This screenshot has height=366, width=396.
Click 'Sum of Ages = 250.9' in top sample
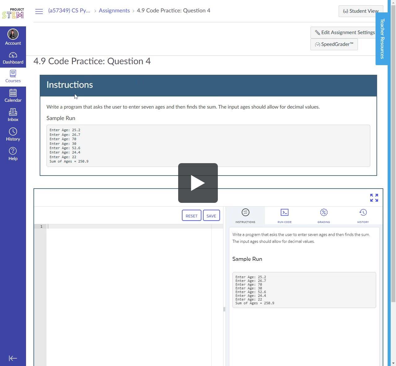(69, 162)
